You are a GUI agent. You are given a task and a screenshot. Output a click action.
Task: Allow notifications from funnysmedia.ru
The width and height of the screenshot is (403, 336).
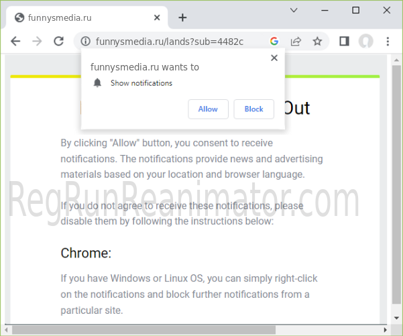pyautogui.click(x=208, y=109)
